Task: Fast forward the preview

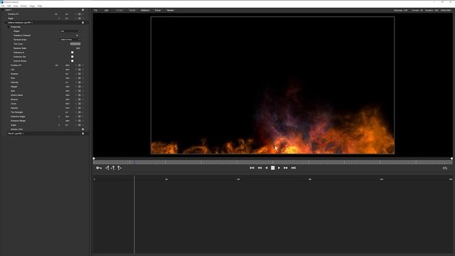Action: [x=286, y=168]
